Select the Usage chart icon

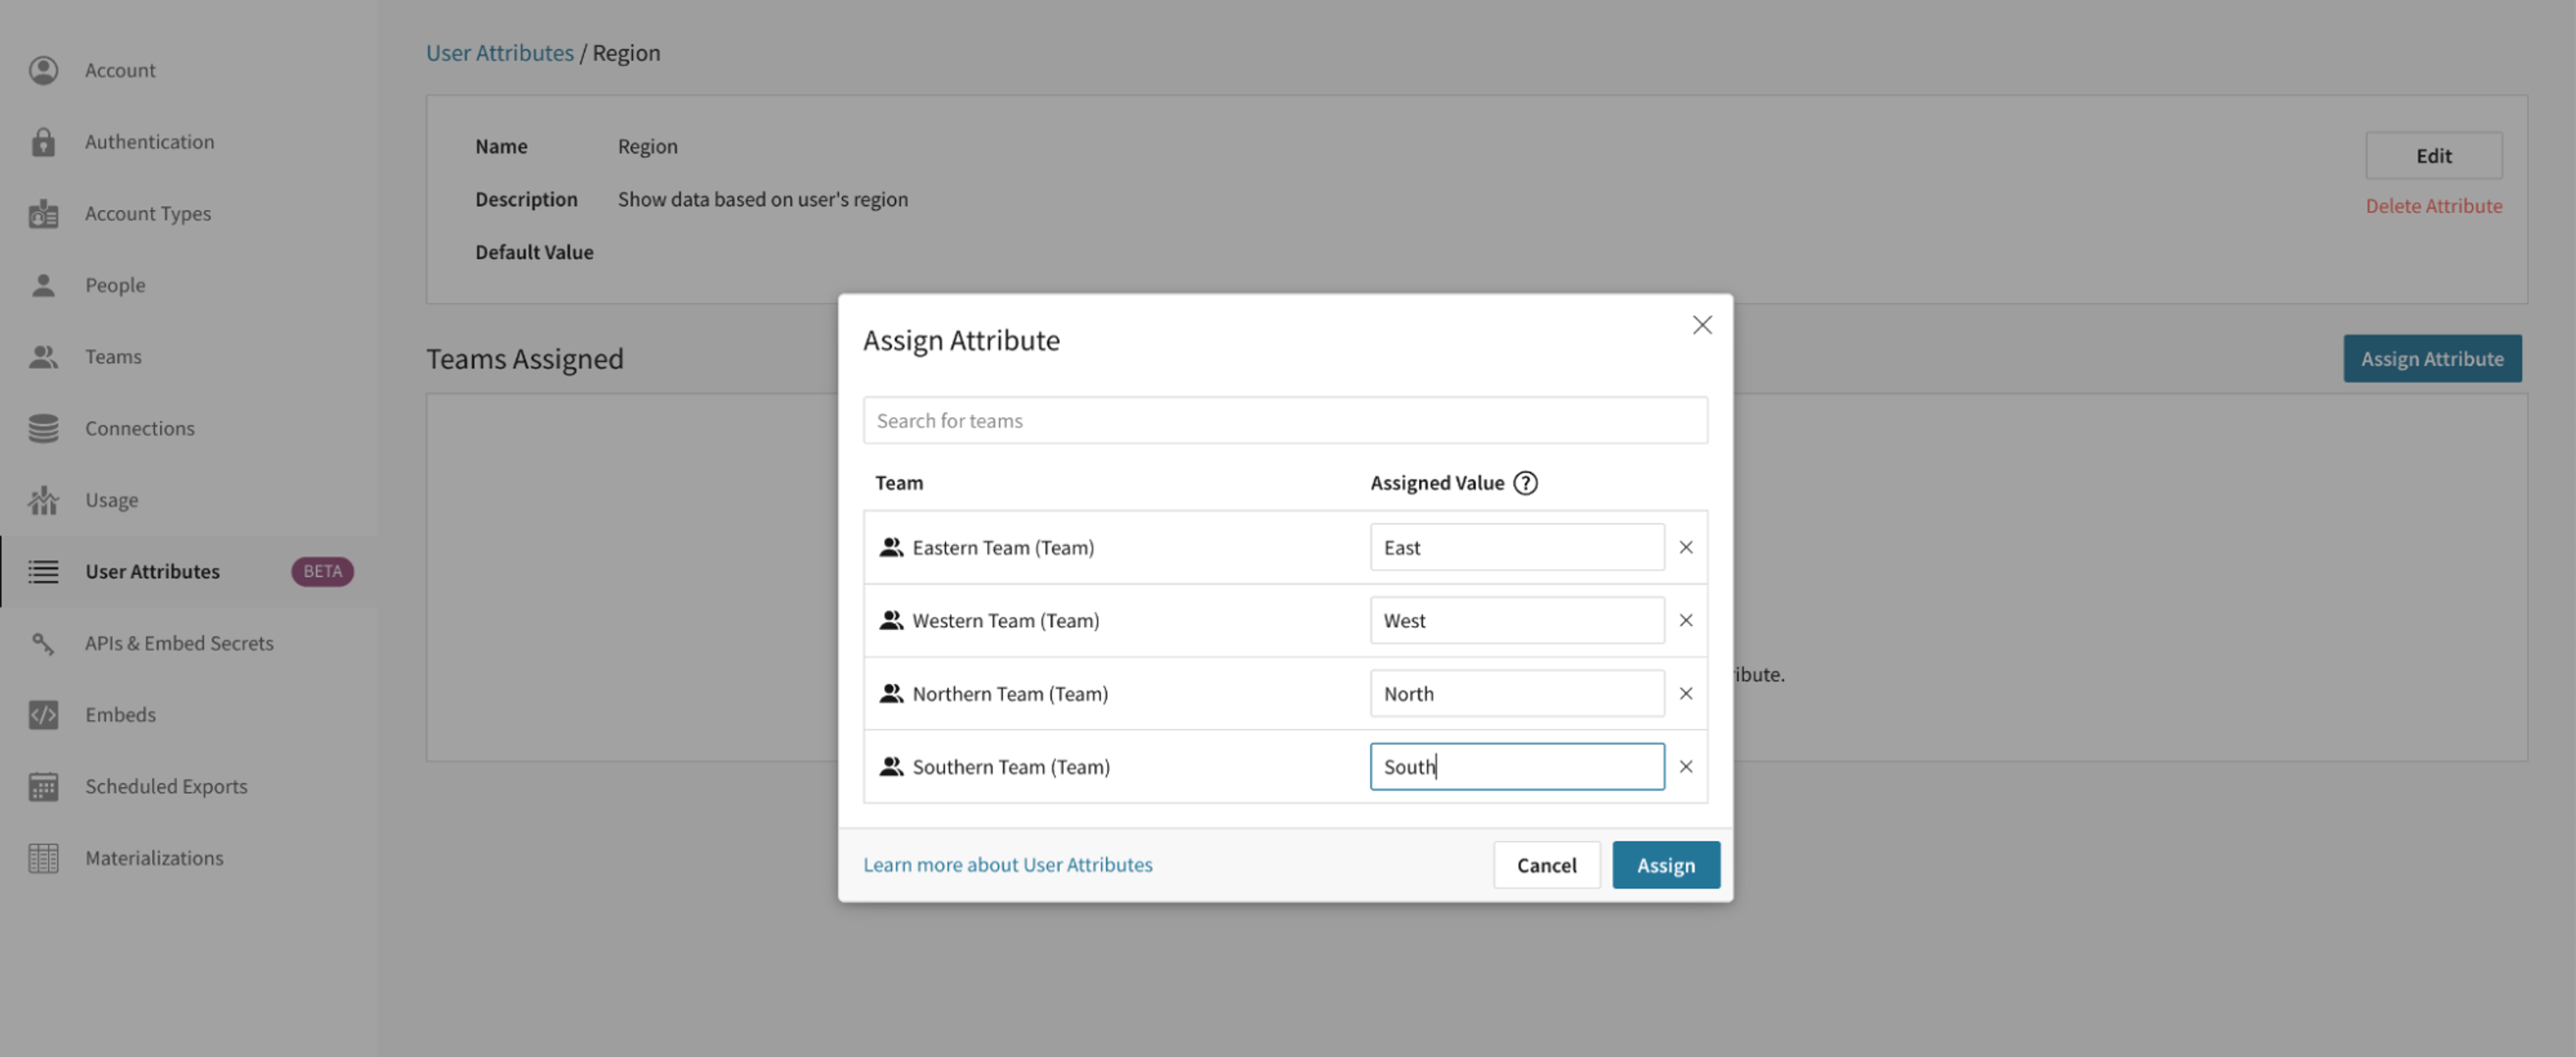(43, 499)
